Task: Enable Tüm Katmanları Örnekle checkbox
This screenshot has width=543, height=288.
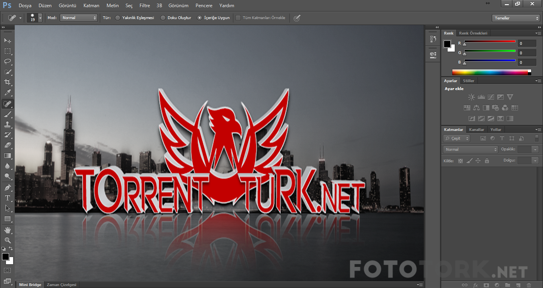Action: pos(238,18)
